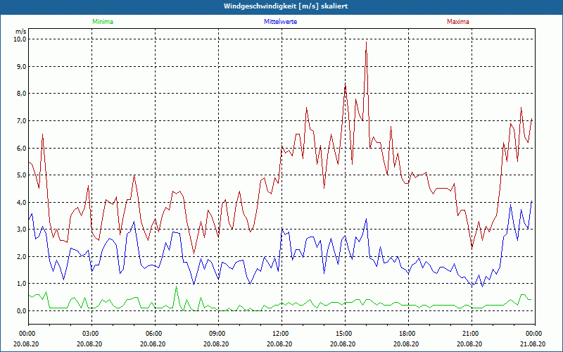
Task: Click the 15:00 time axis label
Action: (344, 333)
